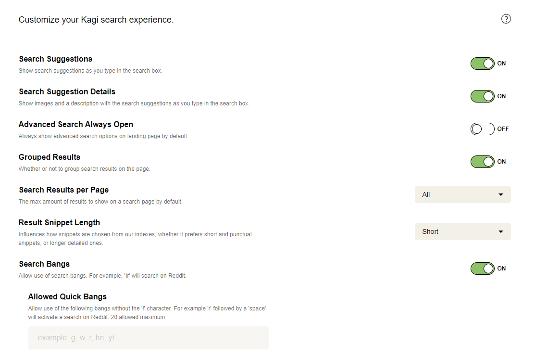Click the 'Grouped Results' label
This screenshot has width=535, height=360.
click(x=50, y=157)
